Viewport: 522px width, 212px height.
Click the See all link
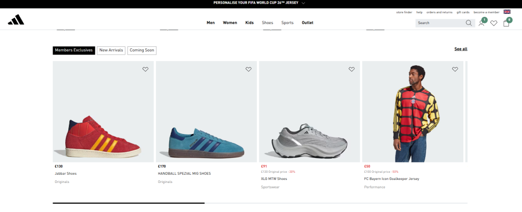point(461,49)
